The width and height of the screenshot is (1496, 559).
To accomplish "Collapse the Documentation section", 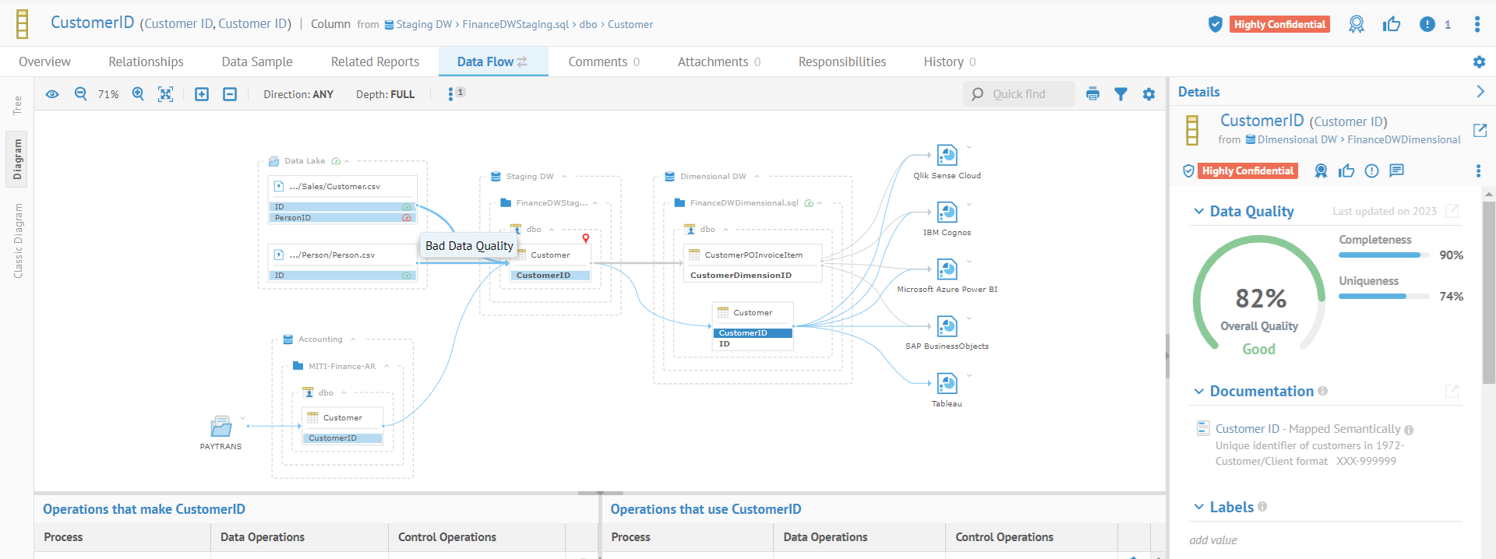I will [x=1199, y=392].
